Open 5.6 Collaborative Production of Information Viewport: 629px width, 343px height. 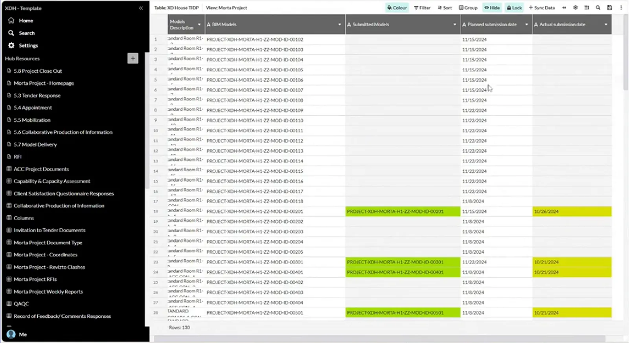(63, 132)
